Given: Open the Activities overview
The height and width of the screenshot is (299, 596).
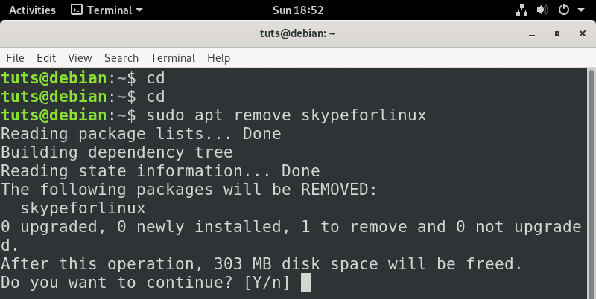Looking at the screenshot, I should (32, 10).
